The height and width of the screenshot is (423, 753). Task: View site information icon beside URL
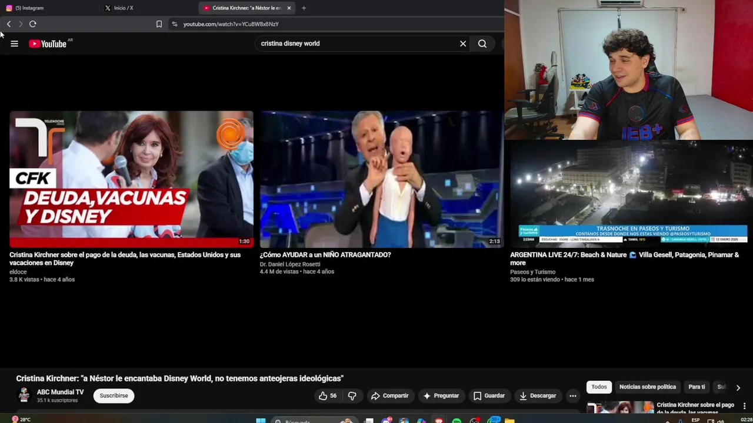tap(174, 24)
